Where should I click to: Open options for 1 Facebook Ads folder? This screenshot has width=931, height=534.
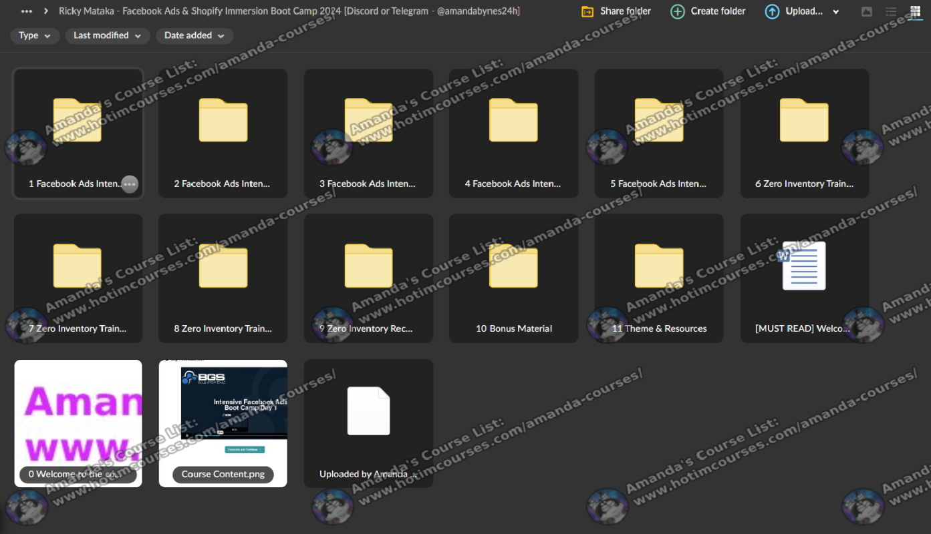[x=130, y=184]
